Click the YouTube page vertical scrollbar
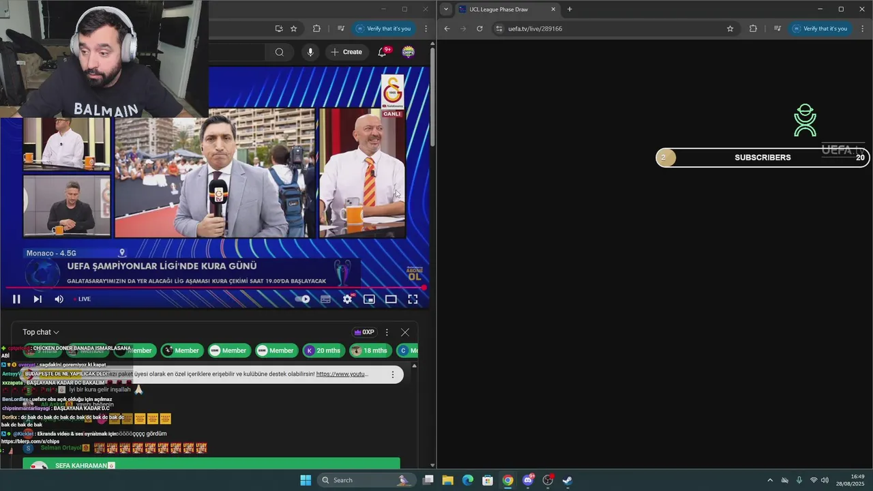Screen dimensions: 873x491 432,95
